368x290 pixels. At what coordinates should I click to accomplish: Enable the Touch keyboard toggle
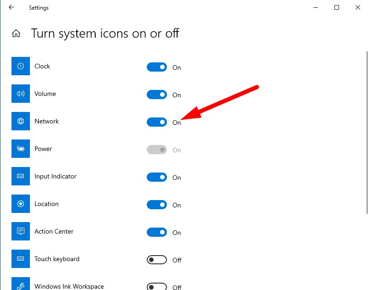pos(156,260)
